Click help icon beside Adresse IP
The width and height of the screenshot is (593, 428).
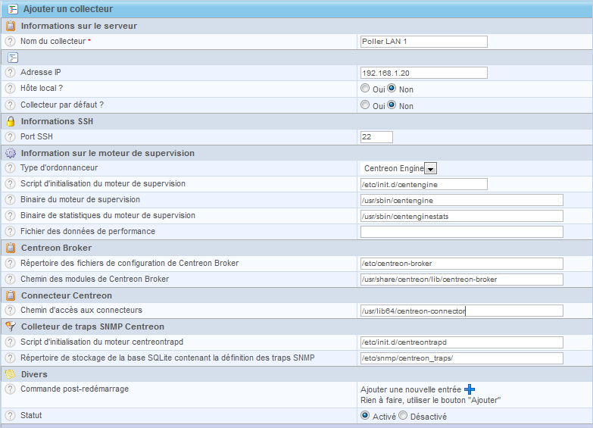tap(10, 72)
